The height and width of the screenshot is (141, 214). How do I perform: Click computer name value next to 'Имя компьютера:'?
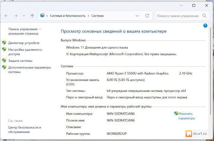tap(121, 114)
